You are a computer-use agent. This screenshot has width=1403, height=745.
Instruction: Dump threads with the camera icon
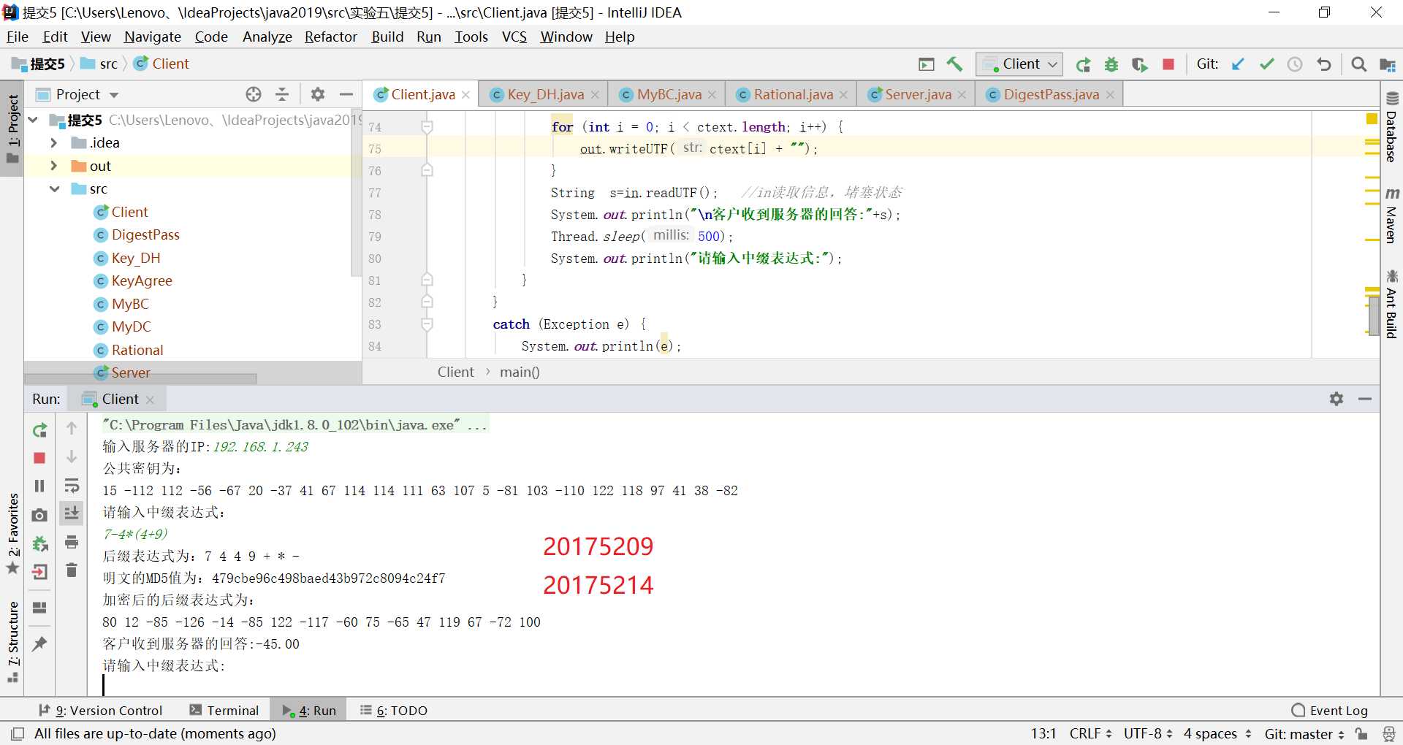pyautogui.click(x=40, y=515)
